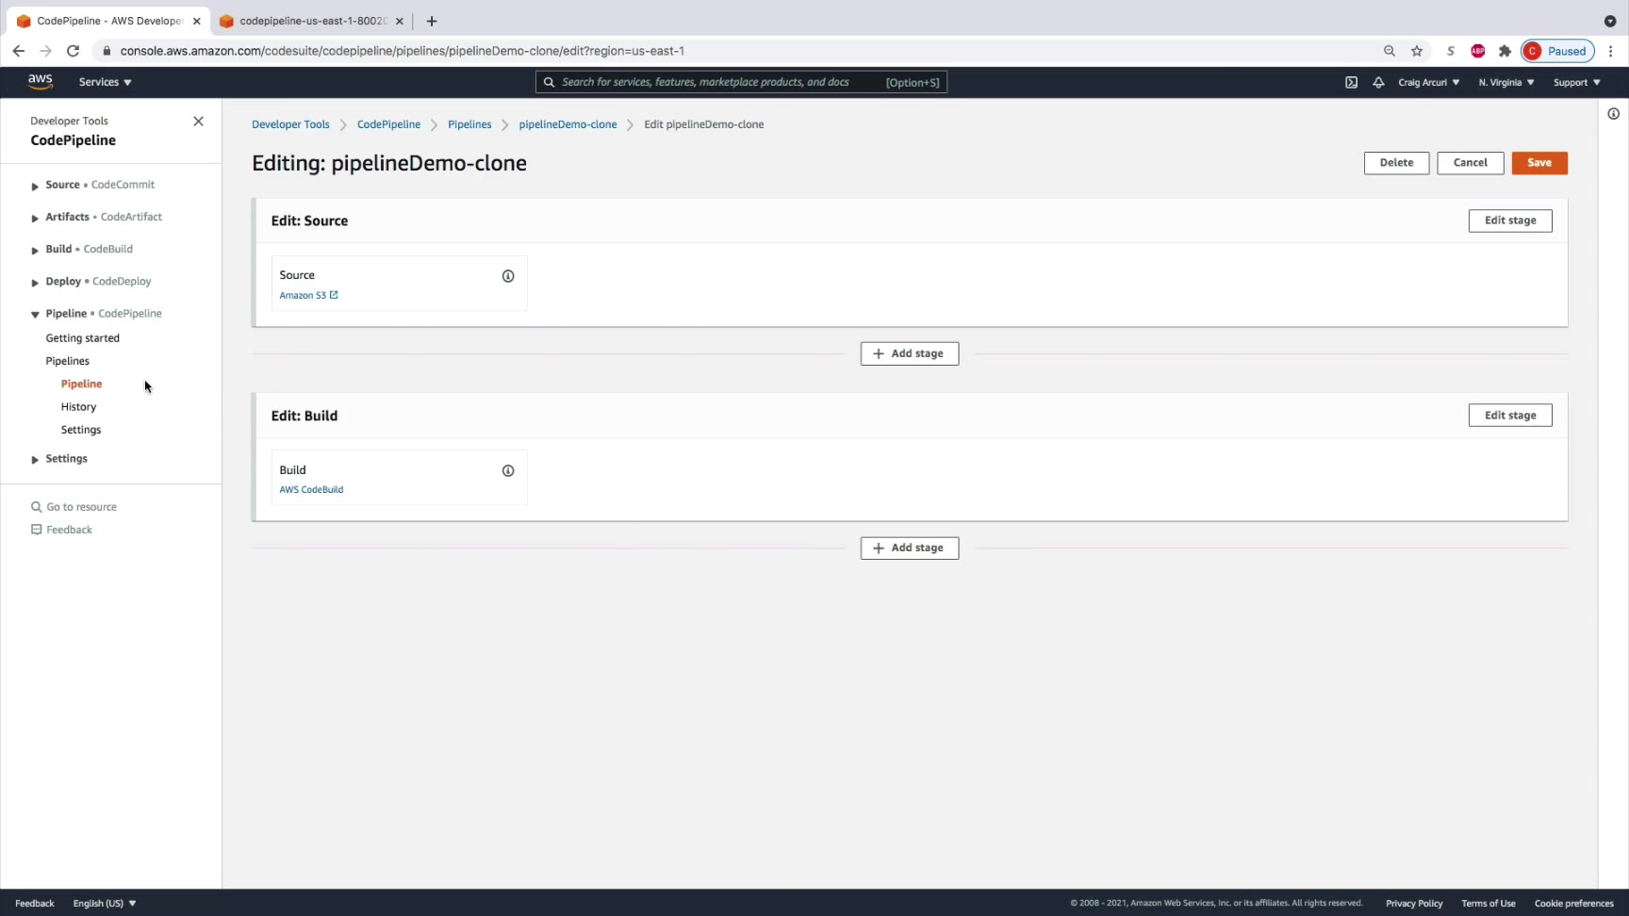
Task: Click the Delete pipeline button
Action: [x=1396, y=163]
